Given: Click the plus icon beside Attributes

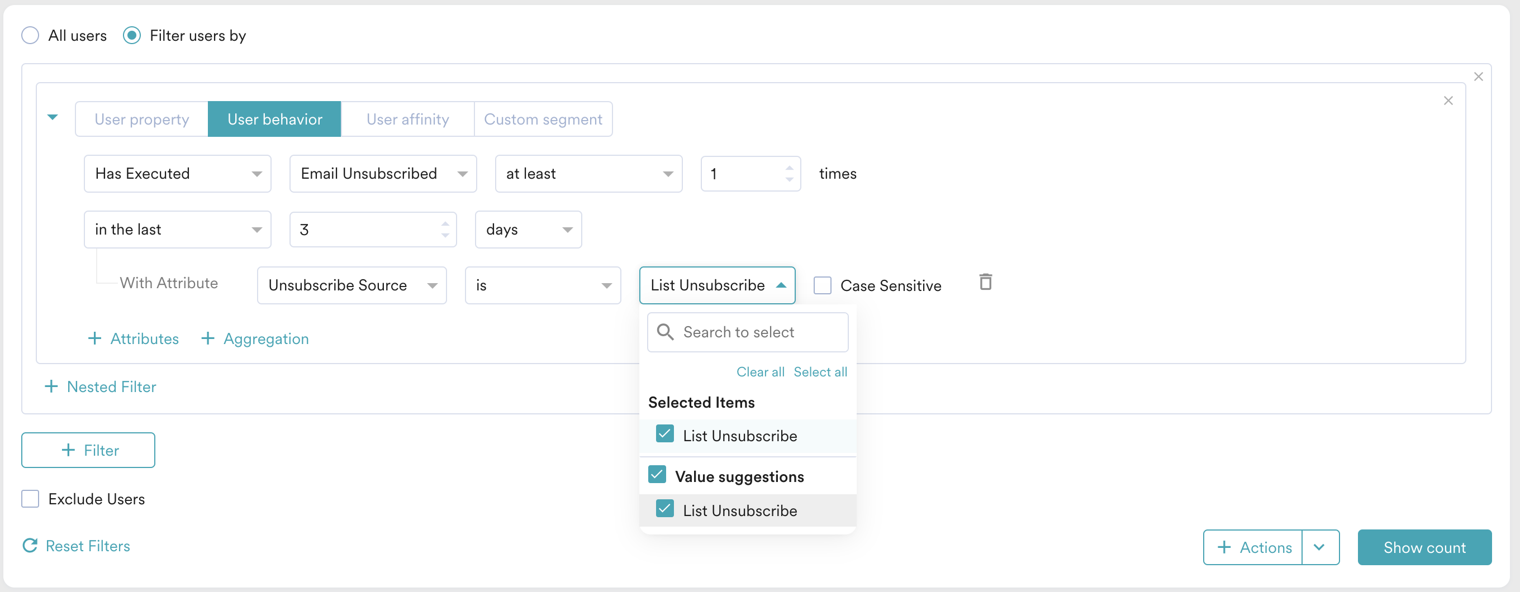Looking at the screenshot, I should 94,338.
